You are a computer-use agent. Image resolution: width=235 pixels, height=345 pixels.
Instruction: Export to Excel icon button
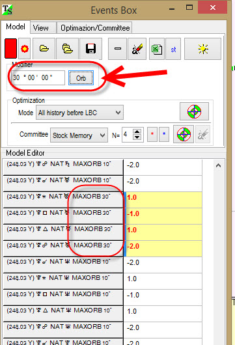click(x=157, y=49)
